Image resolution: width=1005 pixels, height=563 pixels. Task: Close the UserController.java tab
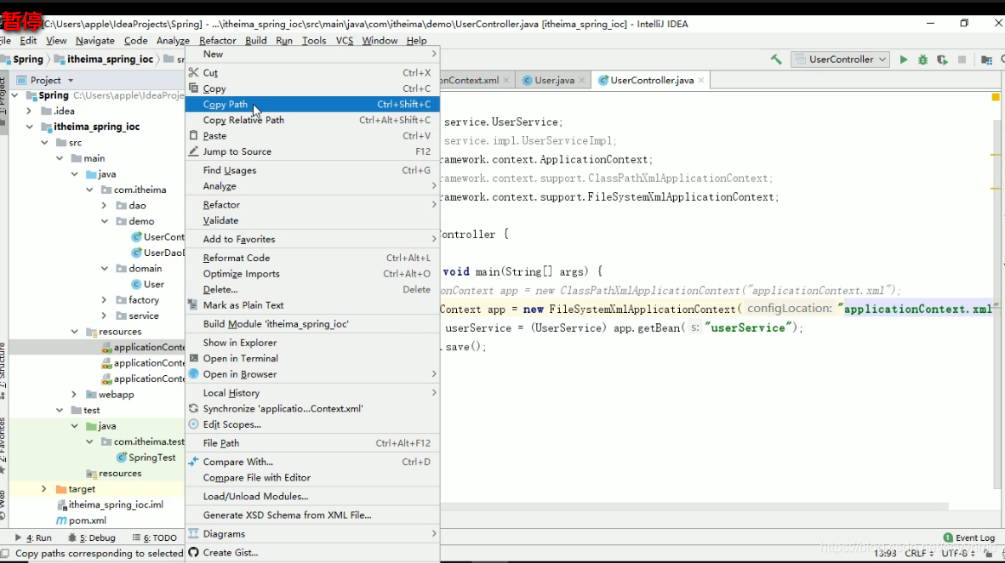click(701, 80)
